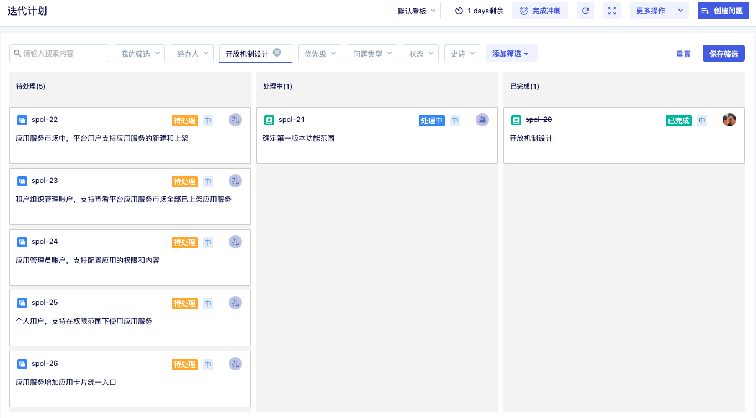Open the 优先级 filter dropdown
Screen dimensions: 756x418
click(320, 53)
